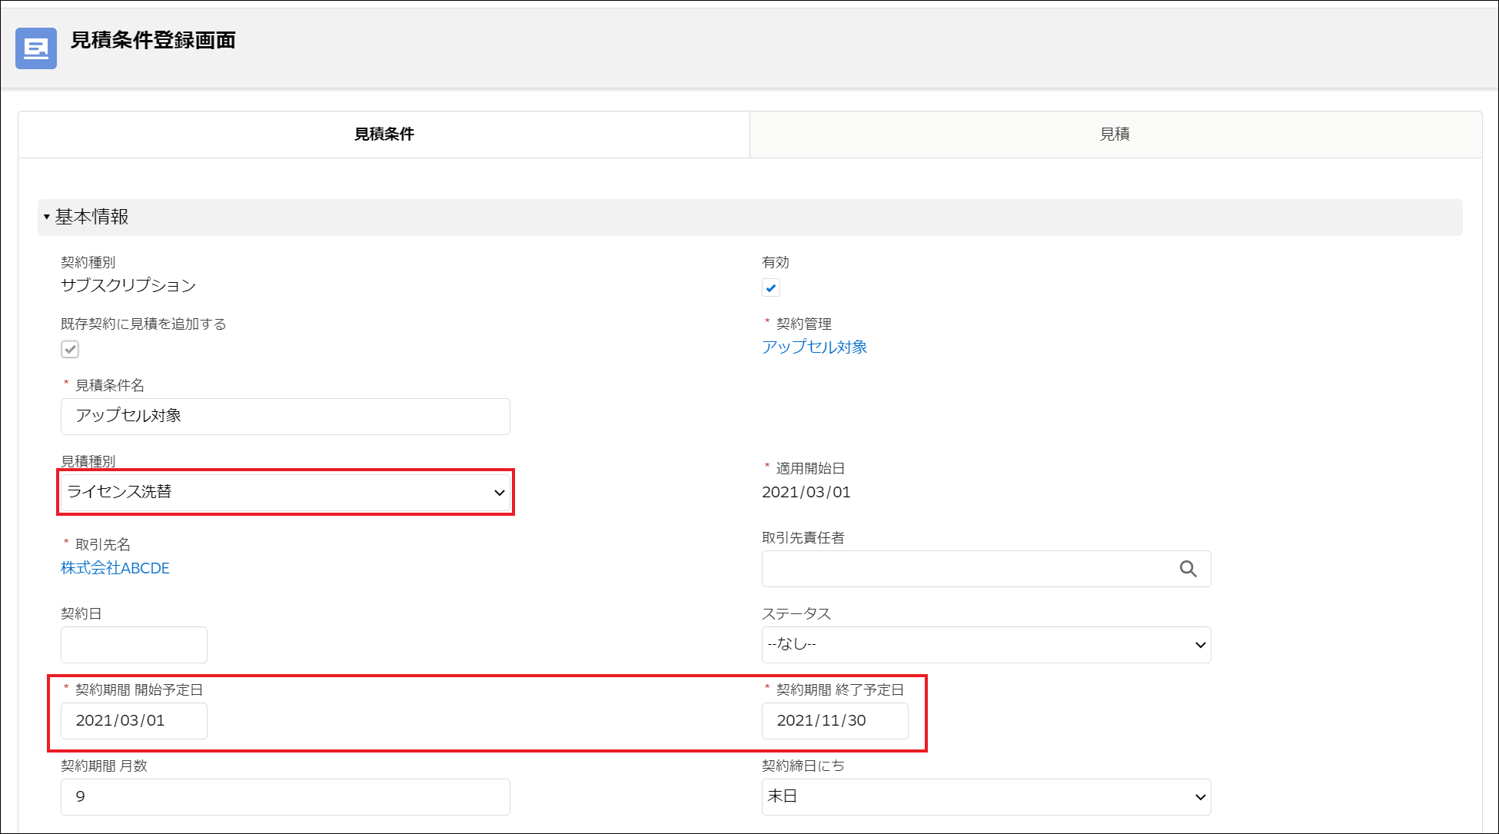Image resolution: width=1499 pixels, height=834 pixels.
Task: Click the 契約期間 月数 input field
Action: [x=284, y=796]
